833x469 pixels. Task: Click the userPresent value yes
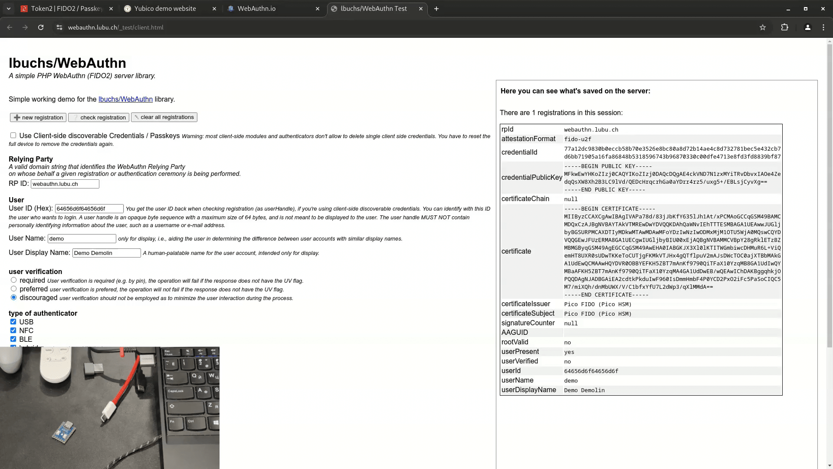point(569,352)
